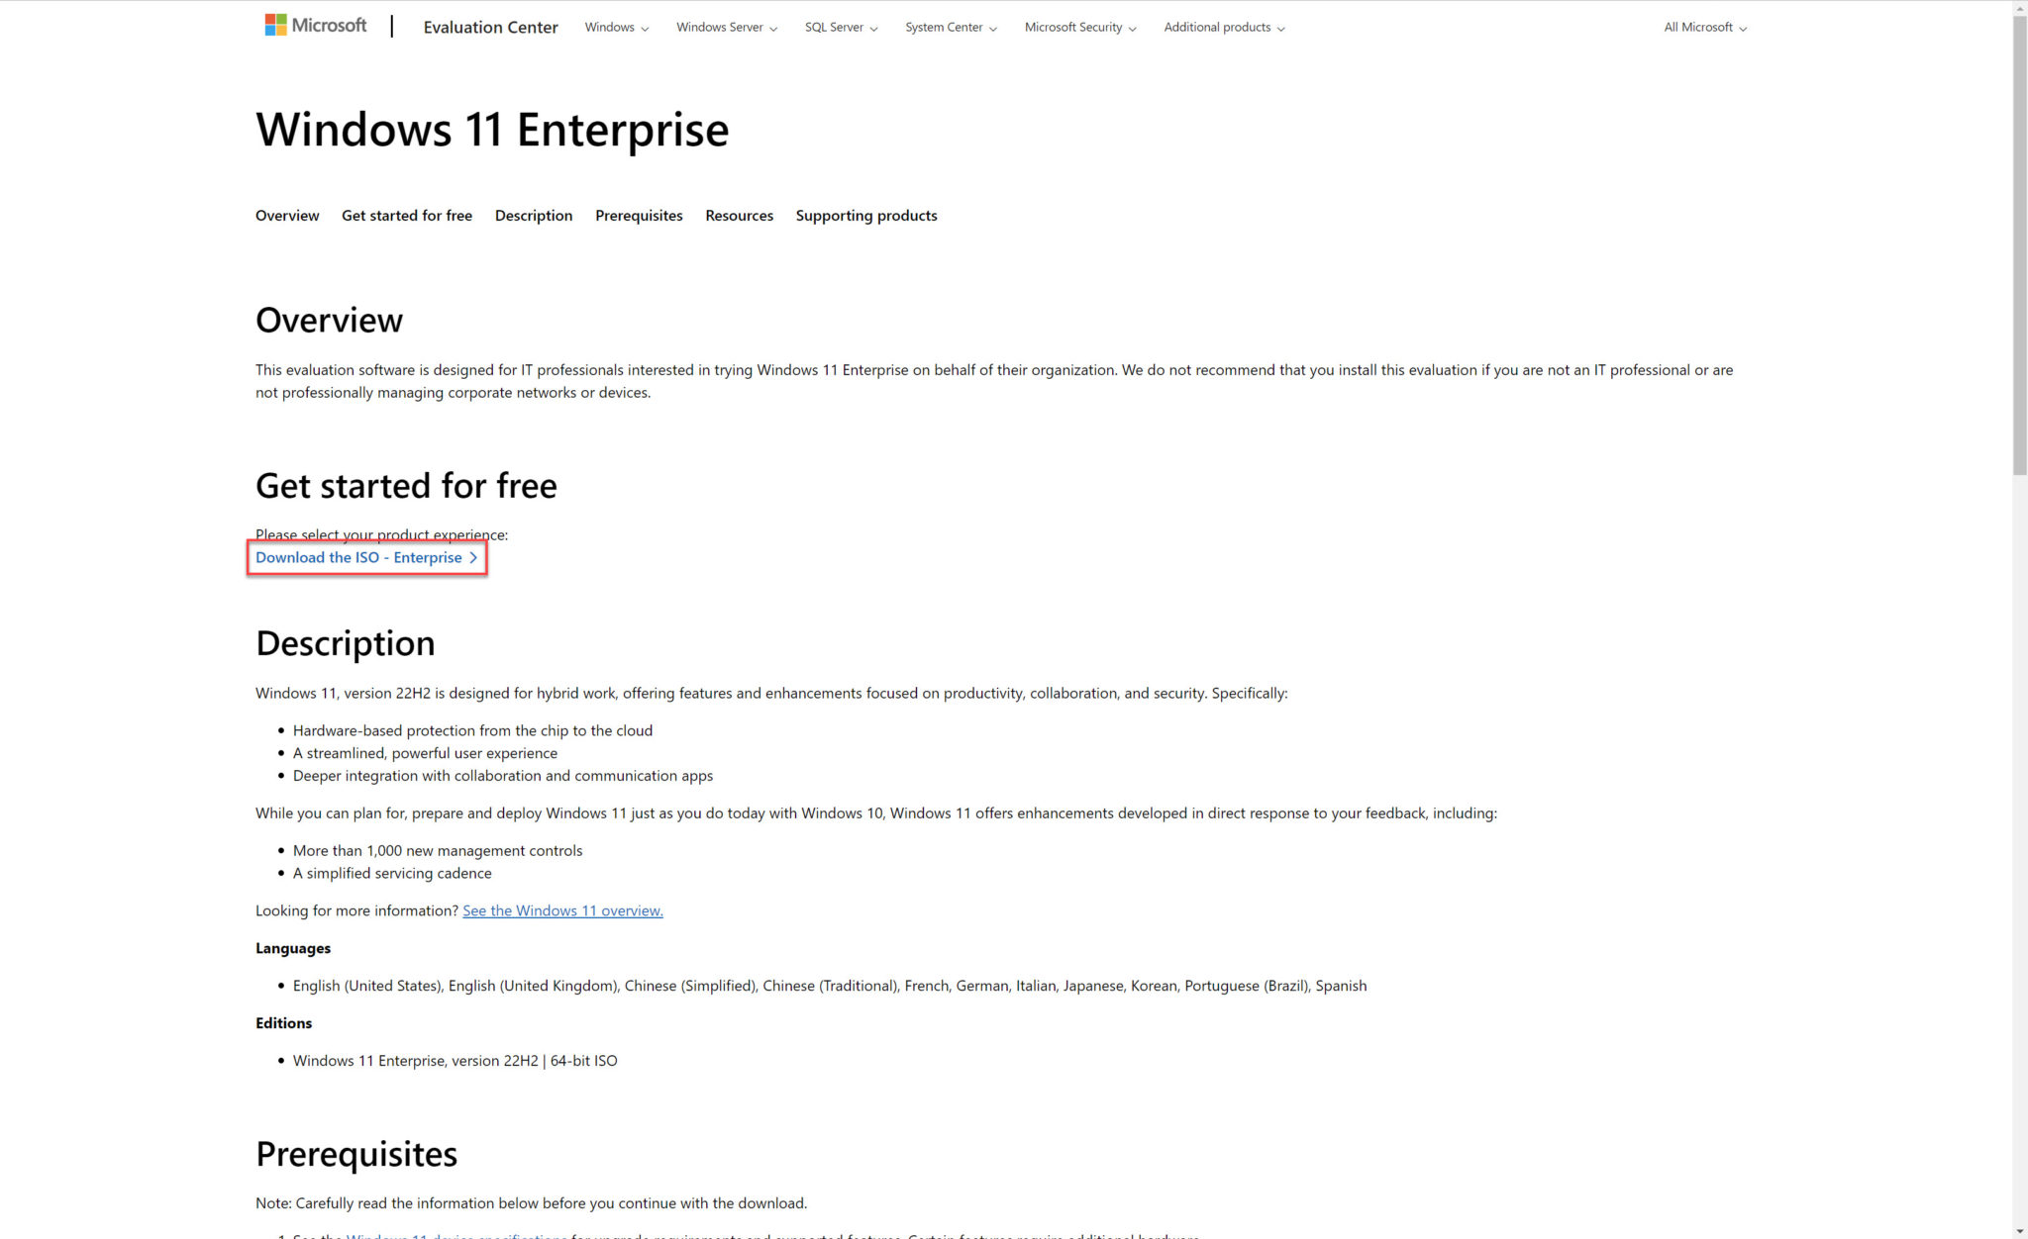Image resolution: width=2028 pixels, height=1239 pixels.
Task: Click the Microsoft logo
Action: (x=315, y=24)
